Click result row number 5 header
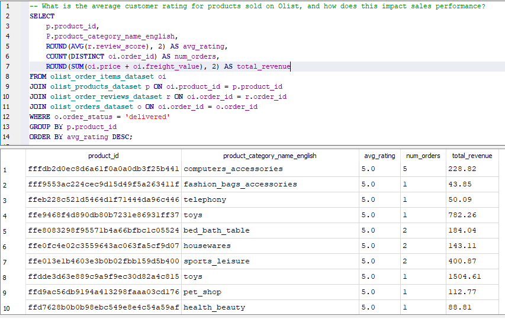The image size is (505, 319). (13, 231)
